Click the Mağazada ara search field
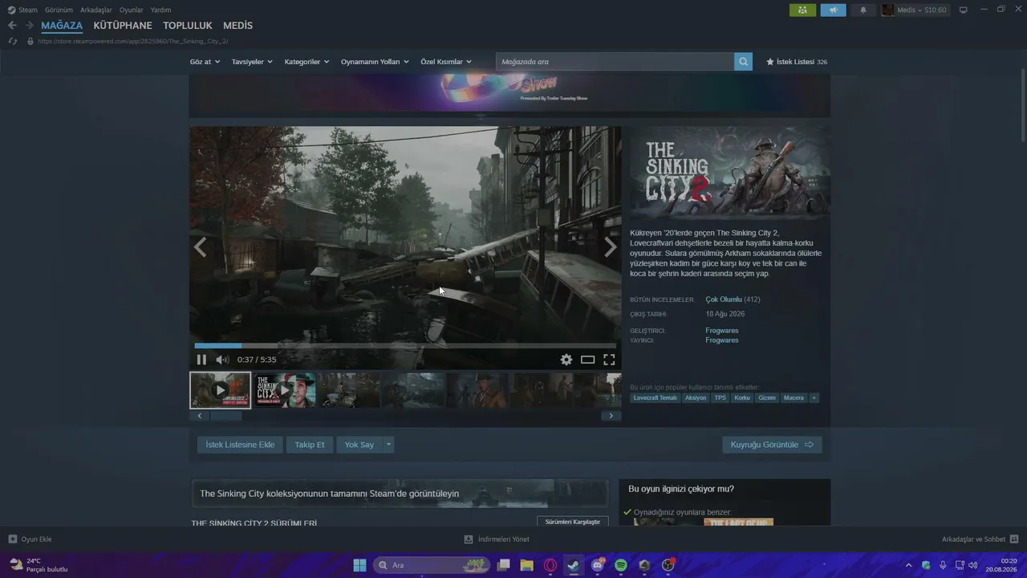1027x578 pixels. 615,62
